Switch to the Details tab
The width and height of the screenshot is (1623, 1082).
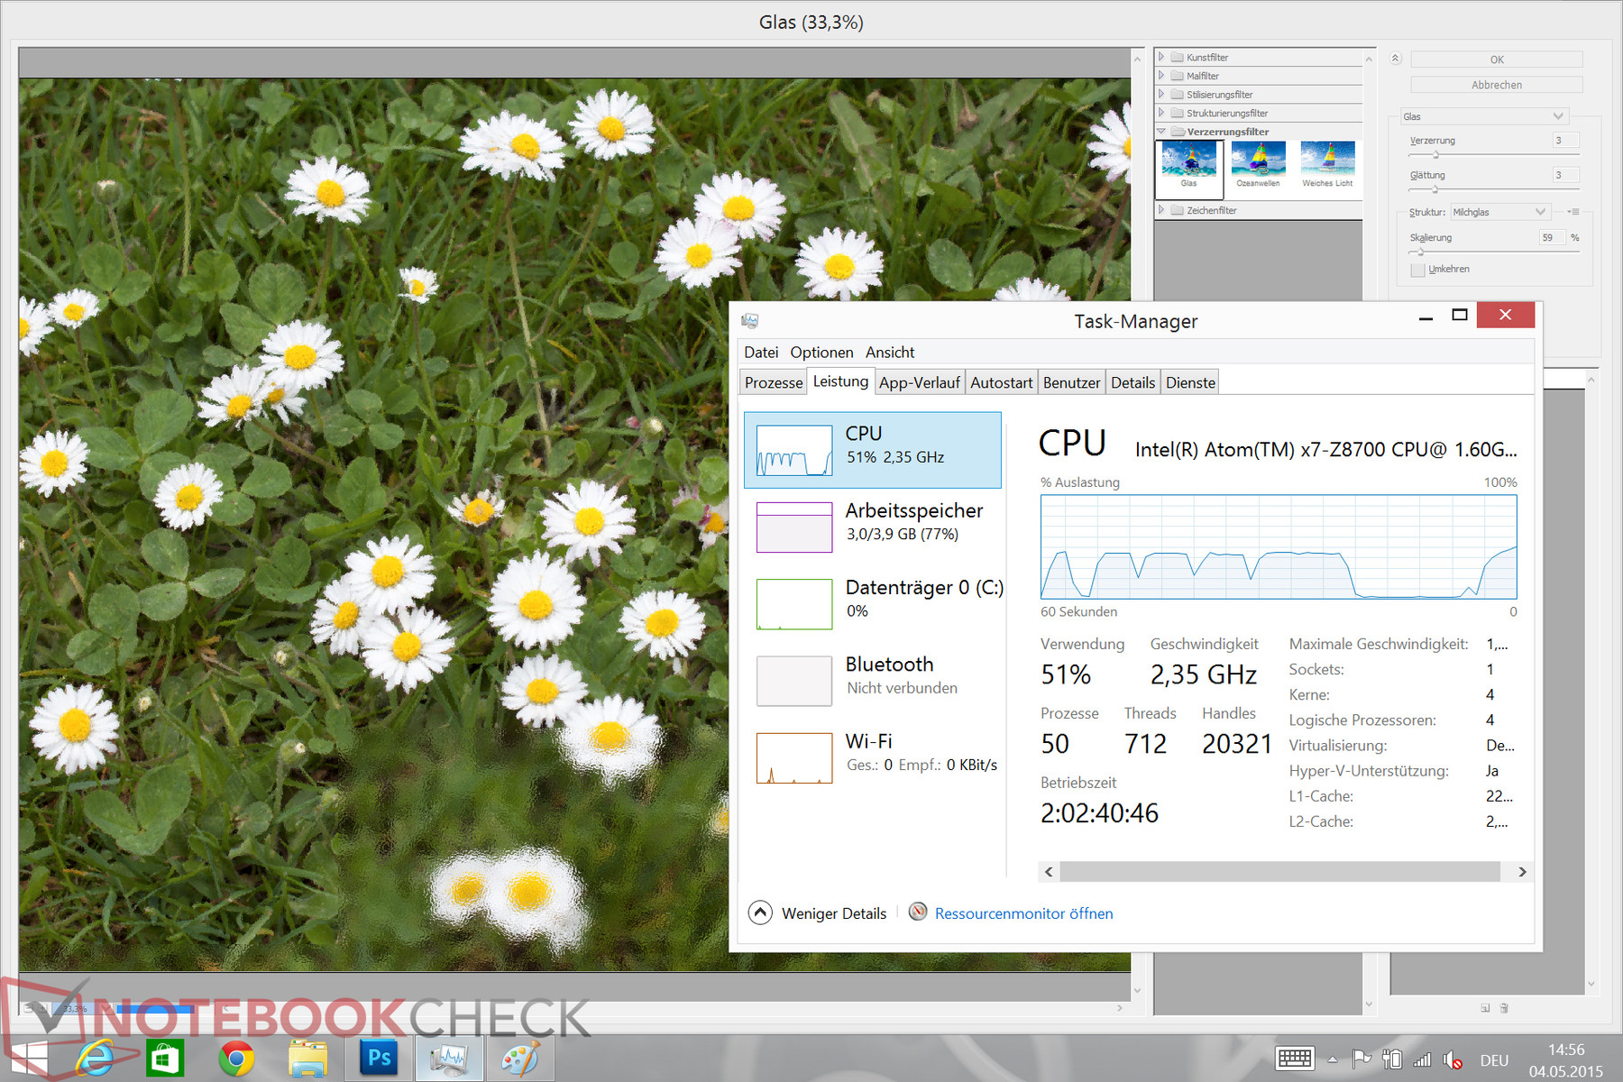[1133, 382]
